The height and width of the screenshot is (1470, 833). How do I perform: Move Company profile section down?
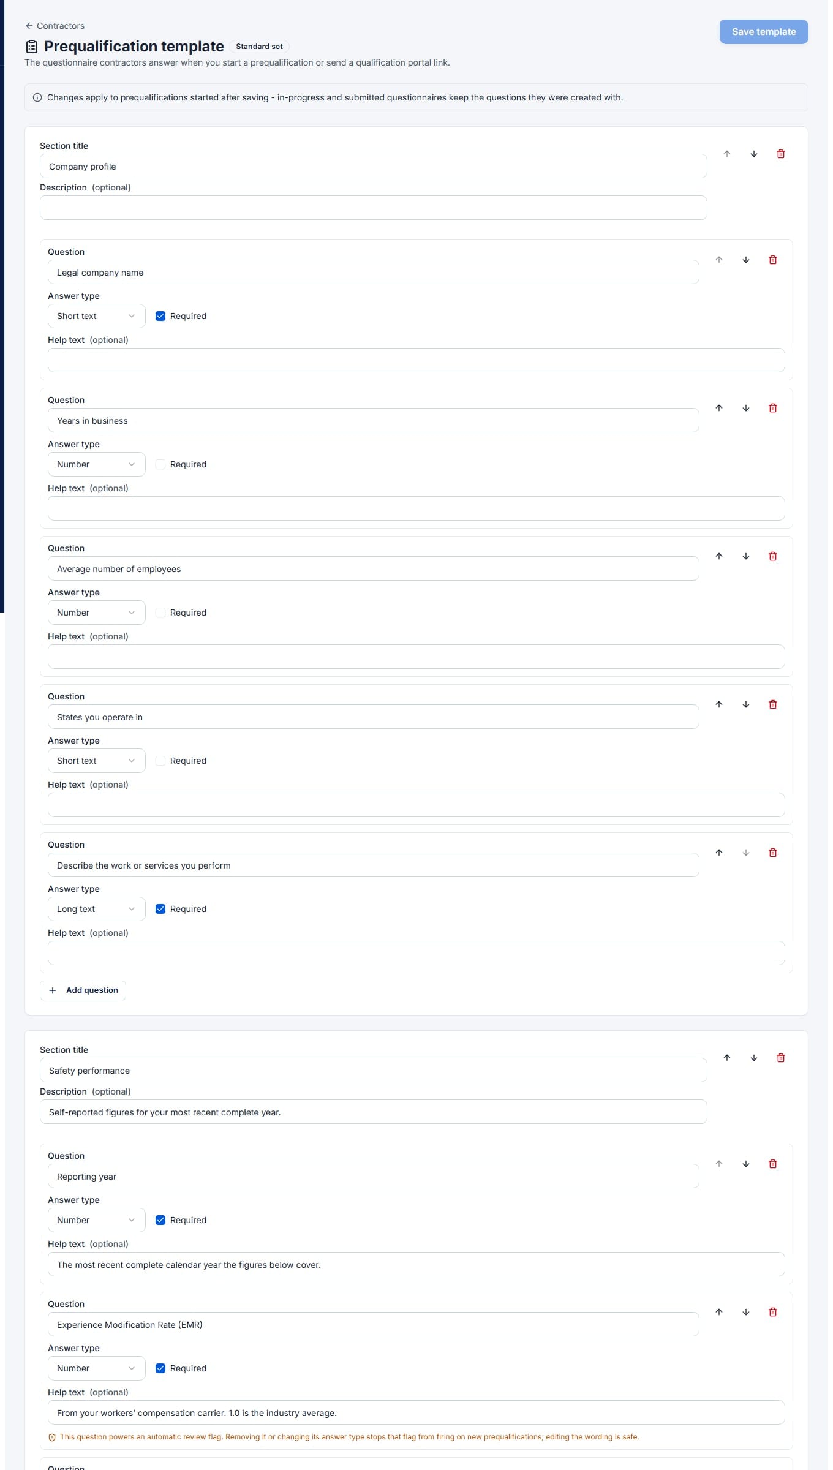click(754, 154)
